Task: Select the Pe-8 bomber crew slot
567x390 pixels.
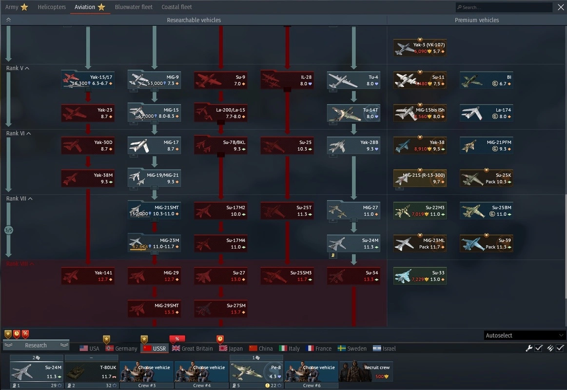Action: click(256, 371)
